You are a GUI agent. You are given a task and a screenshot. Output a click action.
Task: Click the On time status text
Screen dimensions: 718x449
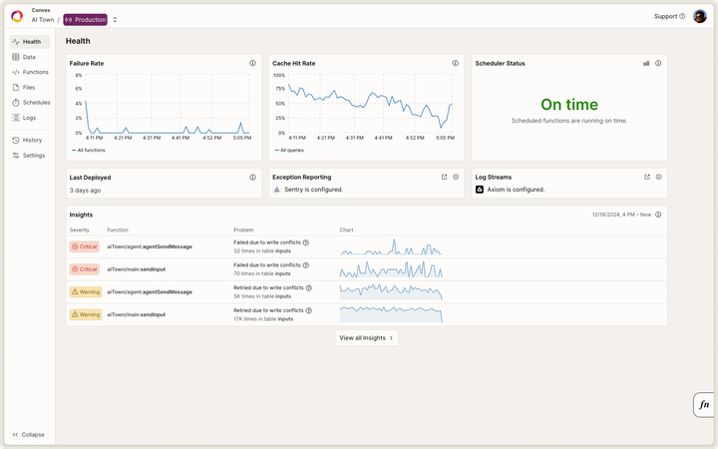569,105
